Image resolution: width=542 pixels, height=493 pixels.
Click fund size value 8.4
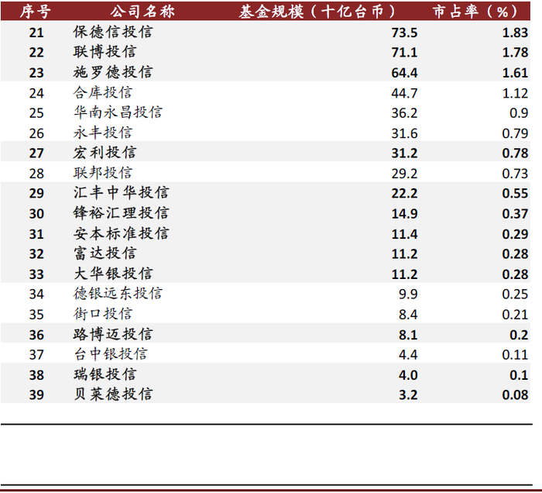pos(408,315)
